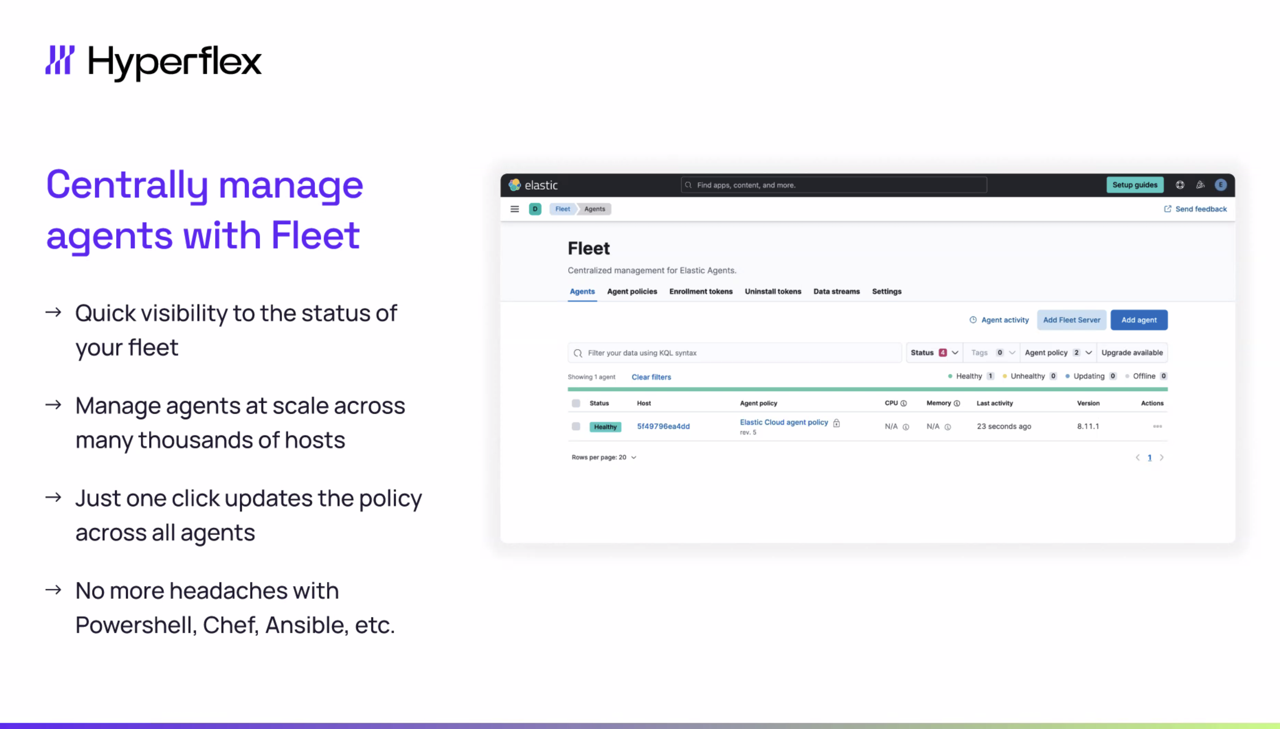The height and width of the screenshot is (729, 1280).
Task: Click the Elastic logo icon
Action: (514, 185)
